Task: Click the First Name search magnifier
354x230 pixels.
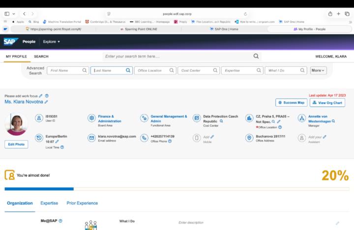Action: (85, 70)
